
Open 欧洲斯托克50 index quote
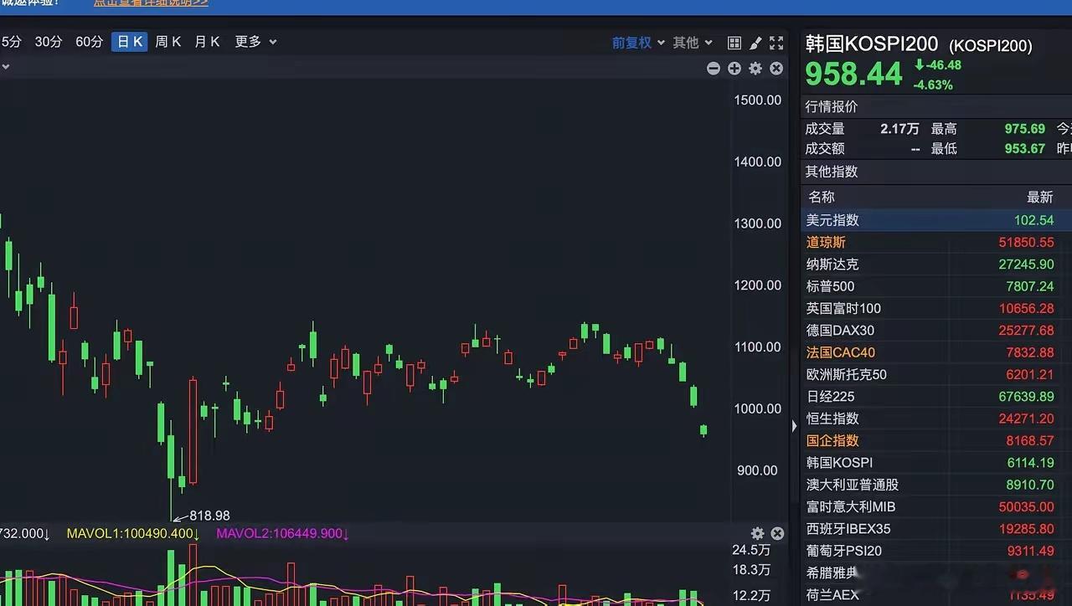pyautogui.click(x=936, y=374)
